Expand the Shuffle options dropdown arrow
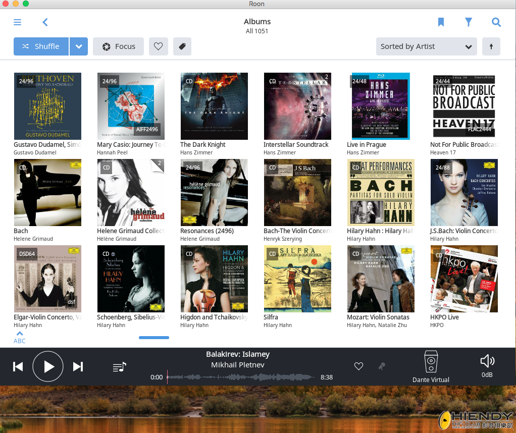Viewport: 516px width, 433px height. point(79,46)
